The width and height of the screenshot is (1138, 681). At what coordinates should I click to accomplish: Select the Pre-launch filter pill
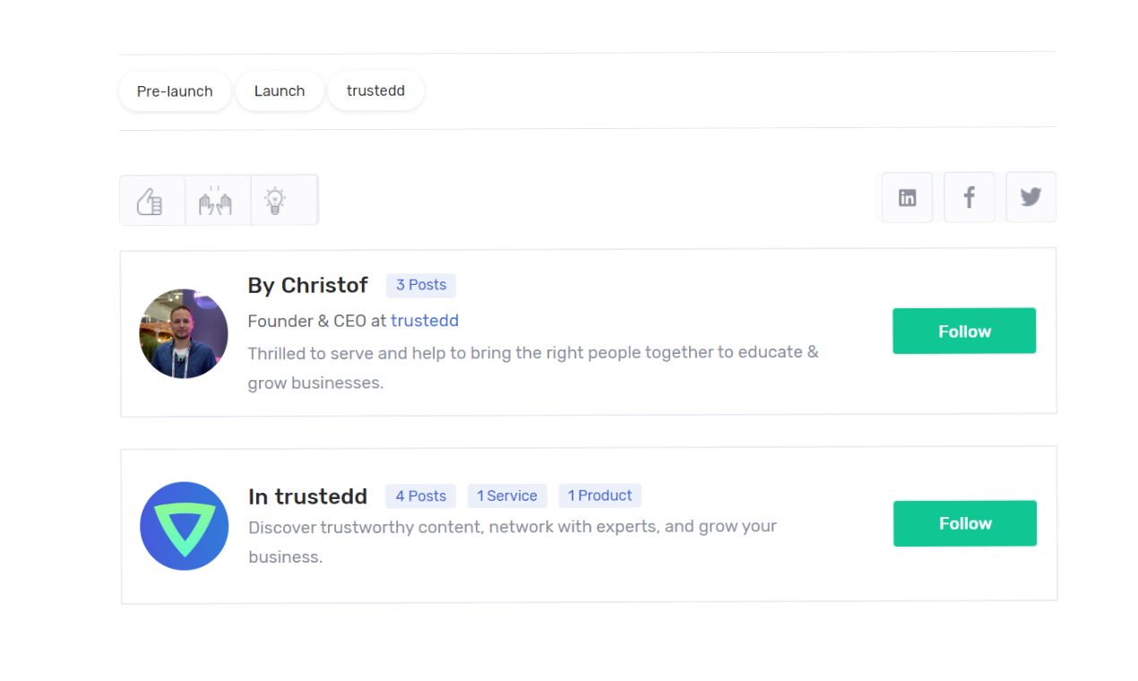point(175,91)
